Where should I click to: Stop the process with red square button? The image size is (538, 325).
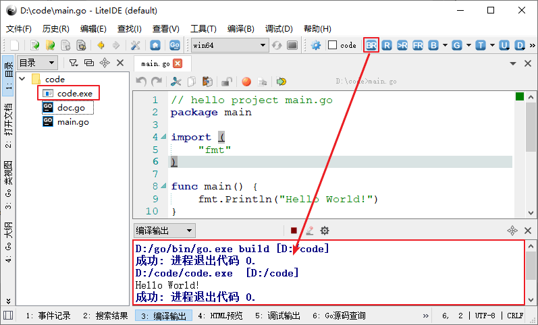294,231
